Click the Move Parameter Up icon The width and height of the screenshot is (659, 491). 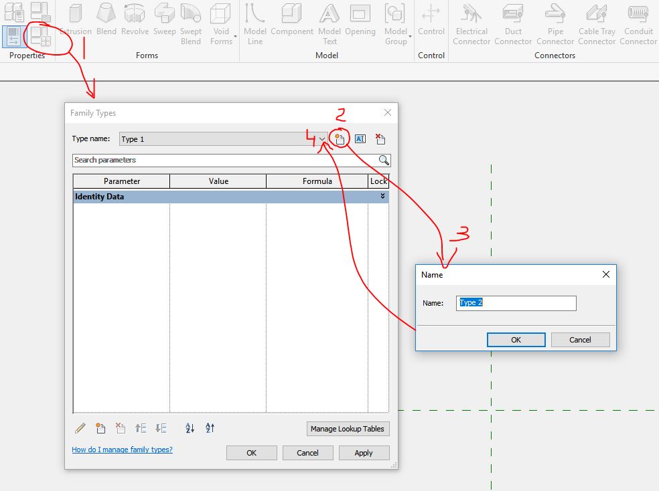(141, 428)
